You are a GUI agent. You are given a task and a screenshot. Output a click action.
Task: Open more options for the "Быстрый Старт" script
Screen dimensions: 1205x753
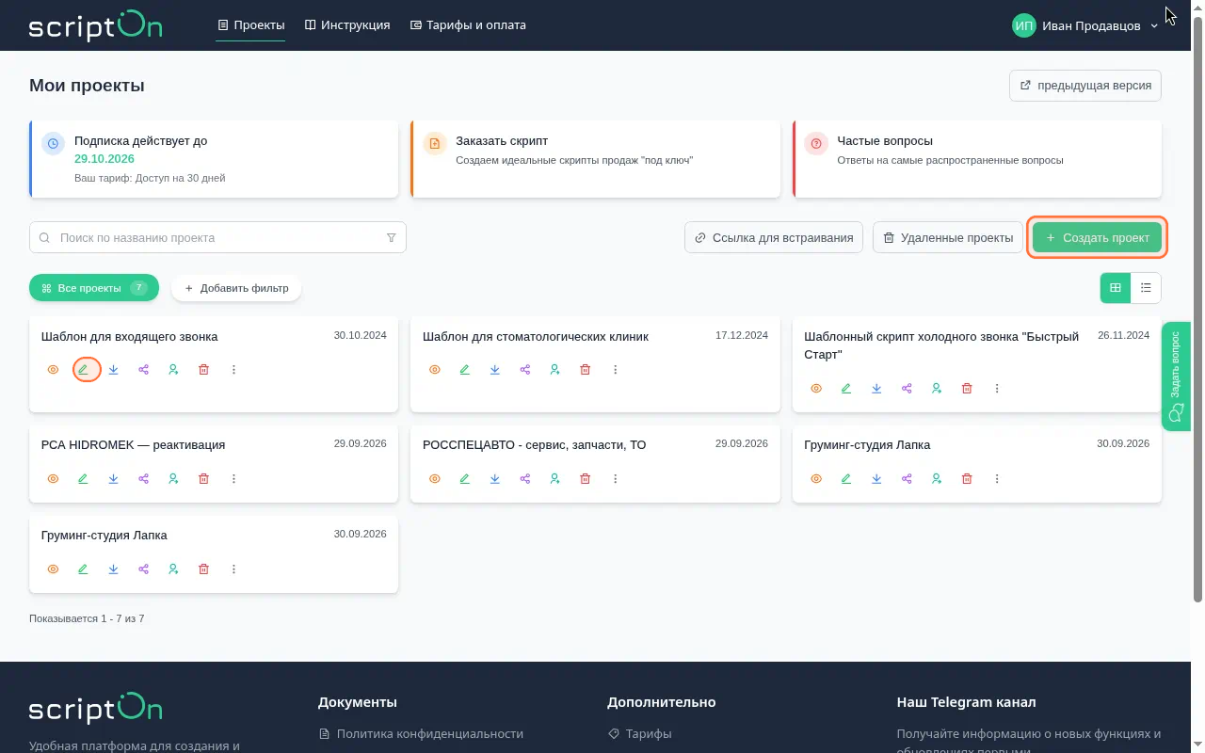(x=997, y=388)
